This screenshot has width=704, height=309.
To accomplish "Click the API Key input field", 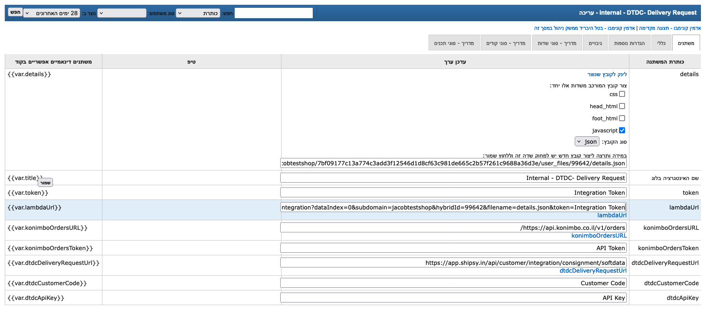I will pyautogui.click(x=453, y=298).
